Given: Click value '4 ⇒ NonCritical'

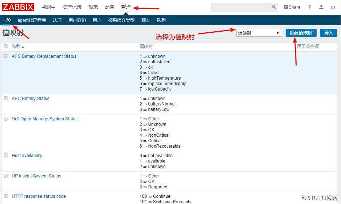Looking at the screenshot, I should [154, 135].
